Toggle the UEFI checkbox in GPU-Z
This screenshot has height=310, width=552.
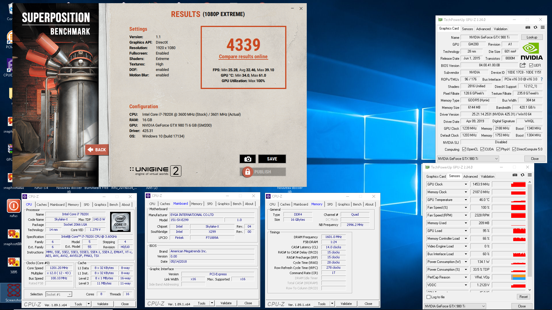coord(531,65)
